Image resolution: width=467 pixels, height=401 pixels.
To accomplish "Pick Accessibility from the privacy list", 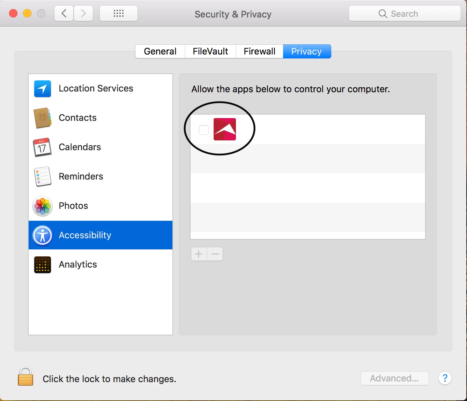I will coord(101,235).
